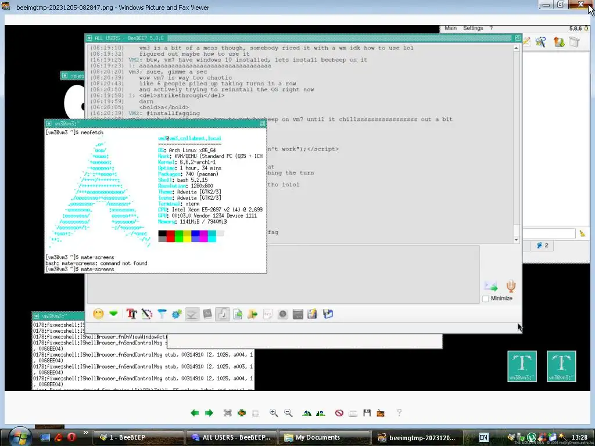Click right vm3@vm3 terminal desktop icon
This screenshot has width=595, height=446.
pyautogui.click(x=561, y=366)
